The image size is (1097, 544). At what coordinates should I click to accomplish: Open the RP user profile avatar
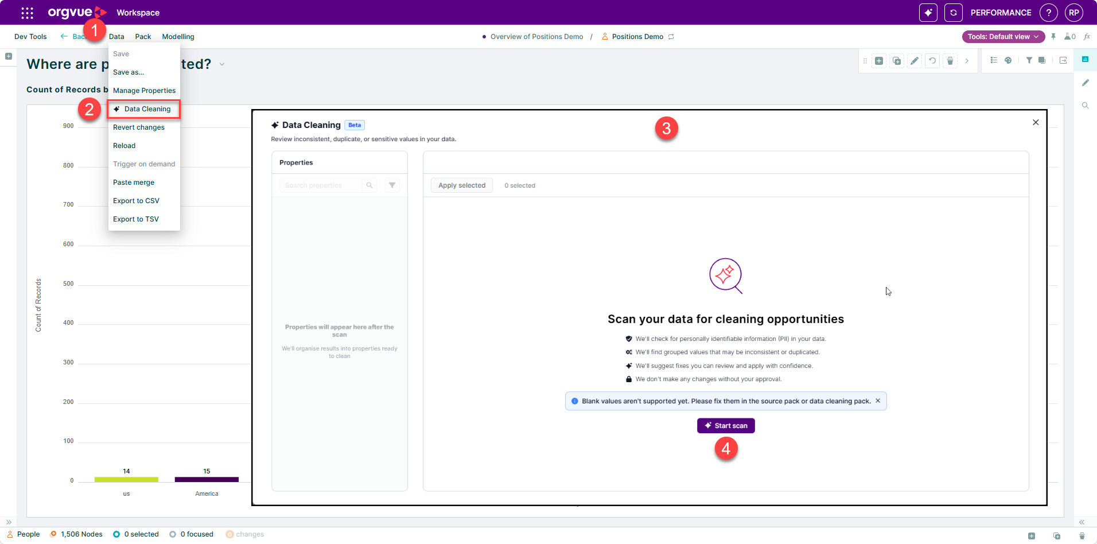point(1073,13)
